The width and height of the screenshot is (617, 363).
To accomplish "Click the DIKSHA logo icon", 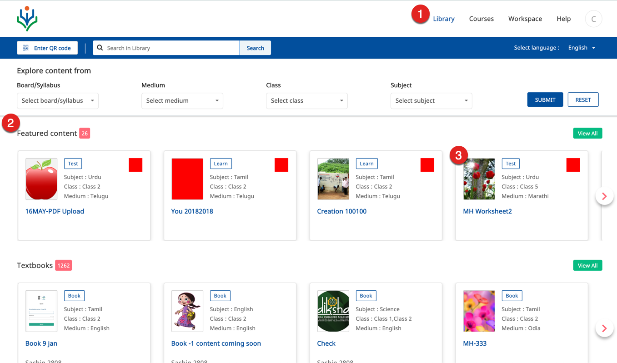I will [27, 19].
